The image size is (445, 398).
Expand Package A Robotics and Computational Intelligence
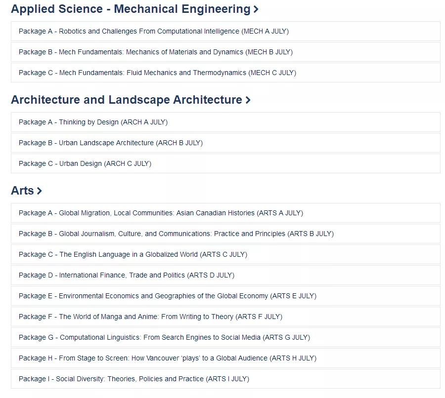click(x=225, y=31)
